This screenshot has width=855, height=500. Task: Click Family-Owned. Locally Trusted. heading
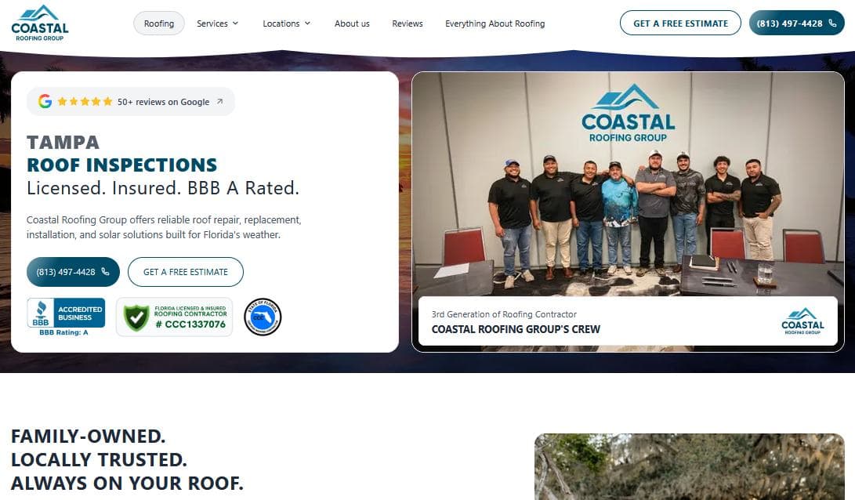click(127, 460)
